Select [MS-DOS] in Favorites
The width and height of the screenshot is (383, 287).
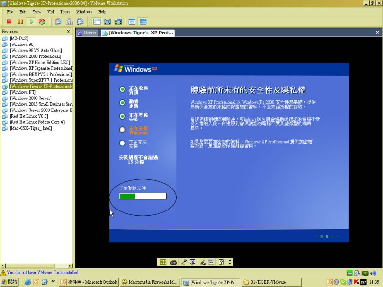click(x=19, y=38)
